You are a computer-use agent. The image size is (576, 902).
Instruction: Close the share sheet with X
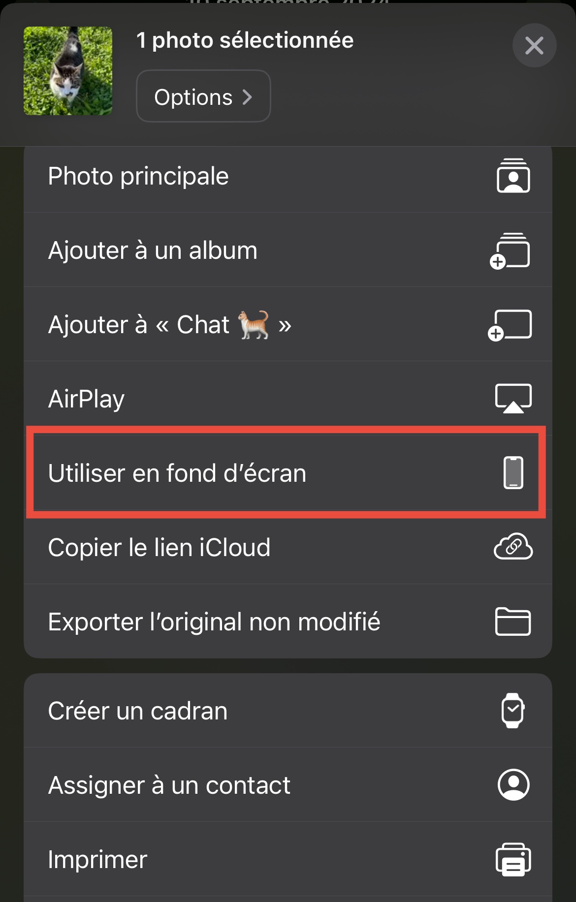pyautogui.click(x=534, y=46)
